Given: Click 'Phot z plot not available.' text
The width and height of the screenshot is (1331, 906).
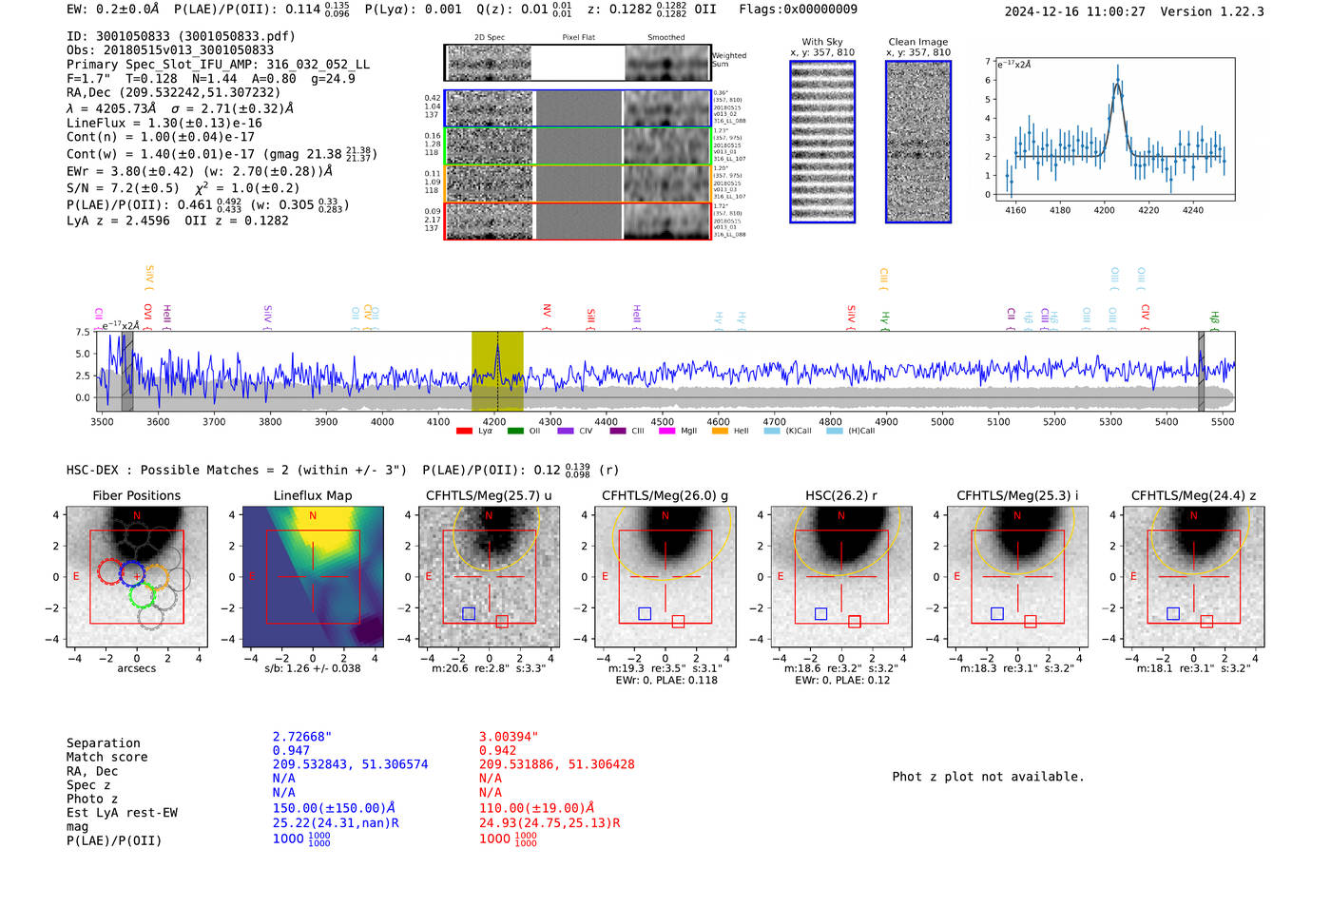Looking at the screenshot, I should coord(988,777).
